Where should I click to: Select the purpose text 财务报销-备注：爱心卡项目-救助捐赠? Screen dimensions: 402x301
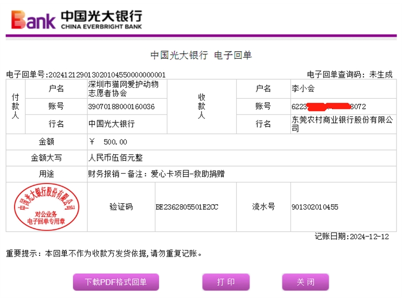click(x=156, y=174)
